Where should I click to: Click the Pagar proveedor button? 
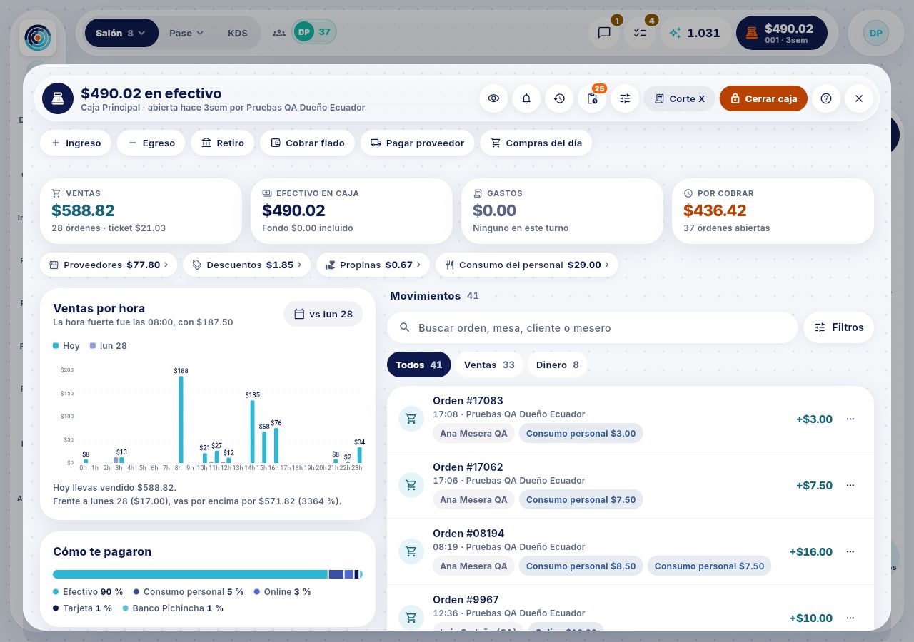(x=418, y=143)
